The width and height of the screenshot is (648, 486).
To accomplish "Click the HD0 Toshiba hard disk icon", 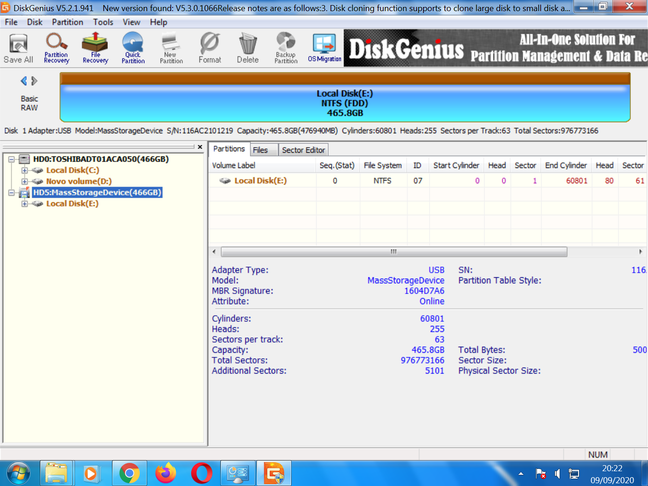I will (x=25, y=159).
